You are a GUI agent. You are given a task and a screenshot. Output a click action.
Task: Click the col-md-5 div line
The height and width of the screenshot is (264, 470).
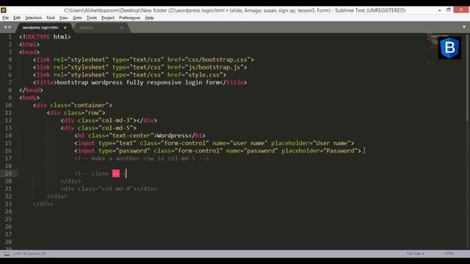[98, 128]
